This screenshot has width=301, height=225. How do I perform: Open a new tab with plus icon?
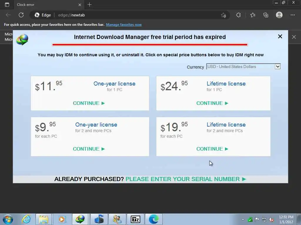pyautogui.click(x=89, y=5)
